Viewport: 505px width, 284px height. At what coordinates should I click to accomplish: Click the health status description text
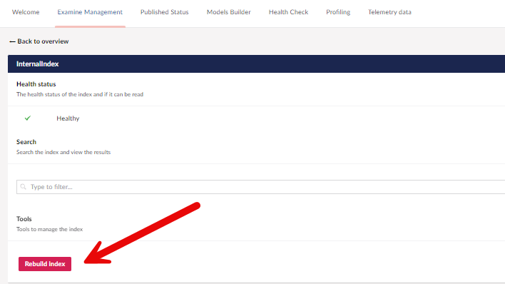pyautogui.click(x=80, y=94)
